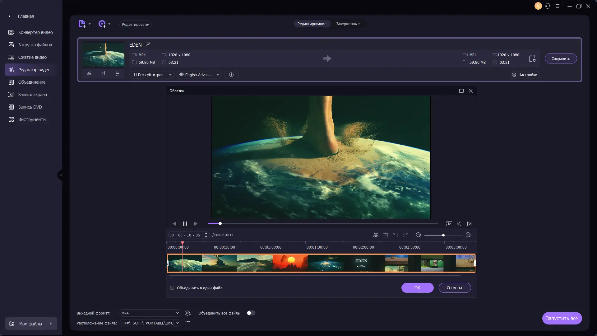Click the rename edit icon next to EDEN

(x=147, y=45)
